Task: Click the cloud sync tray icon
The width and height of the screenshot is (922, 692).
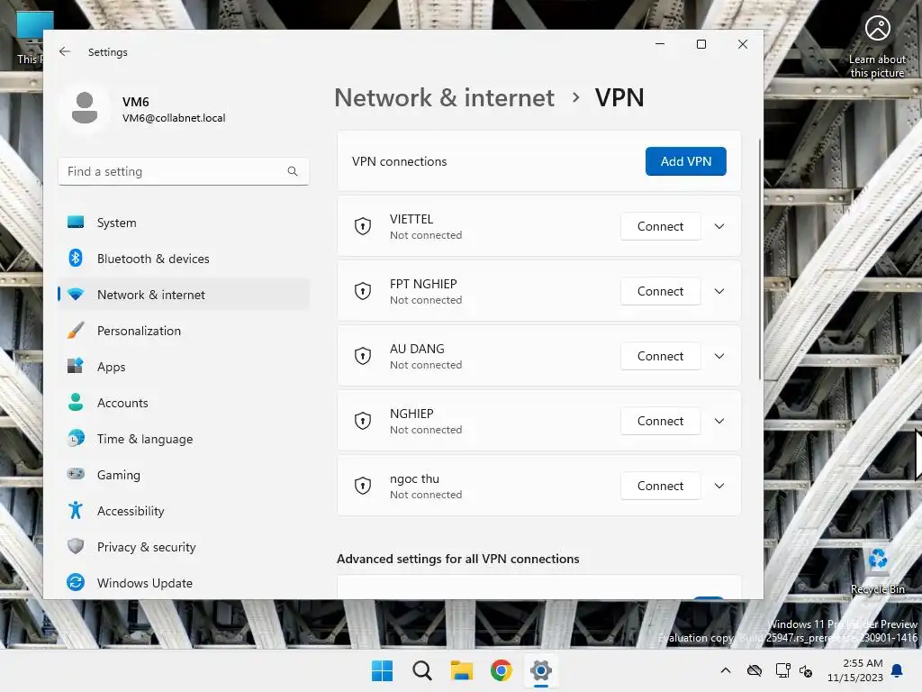Action: [755, 670]
